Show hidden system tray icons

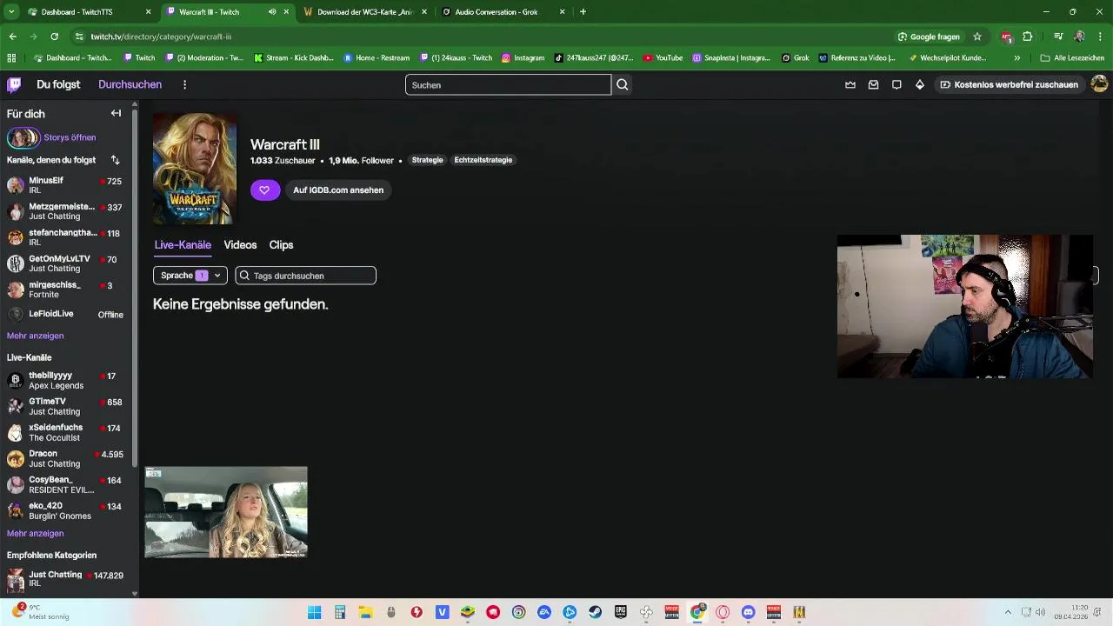coord(1008,612)
